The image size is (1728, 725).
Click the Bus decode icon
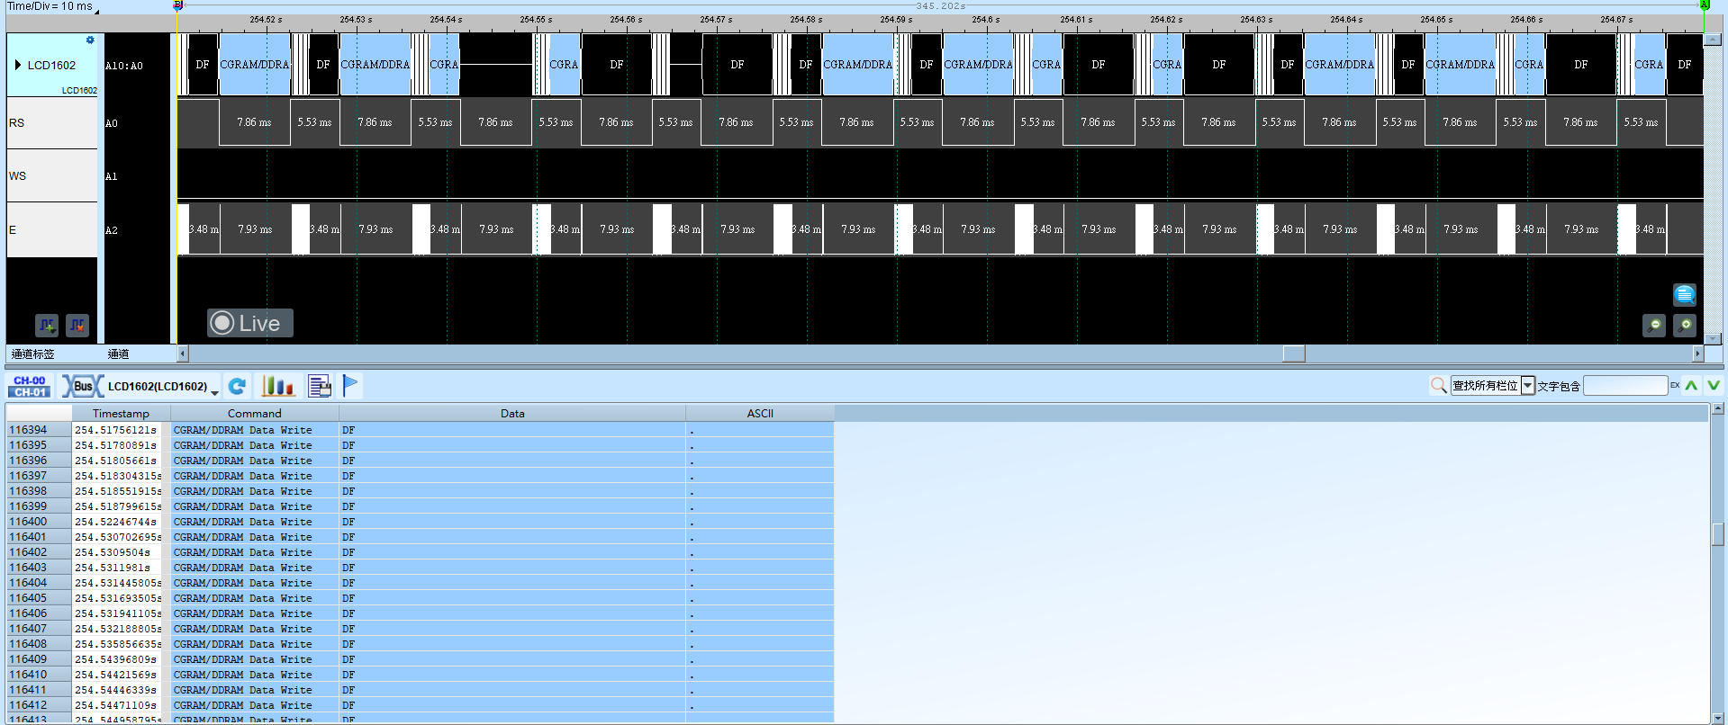pos(82,386)
